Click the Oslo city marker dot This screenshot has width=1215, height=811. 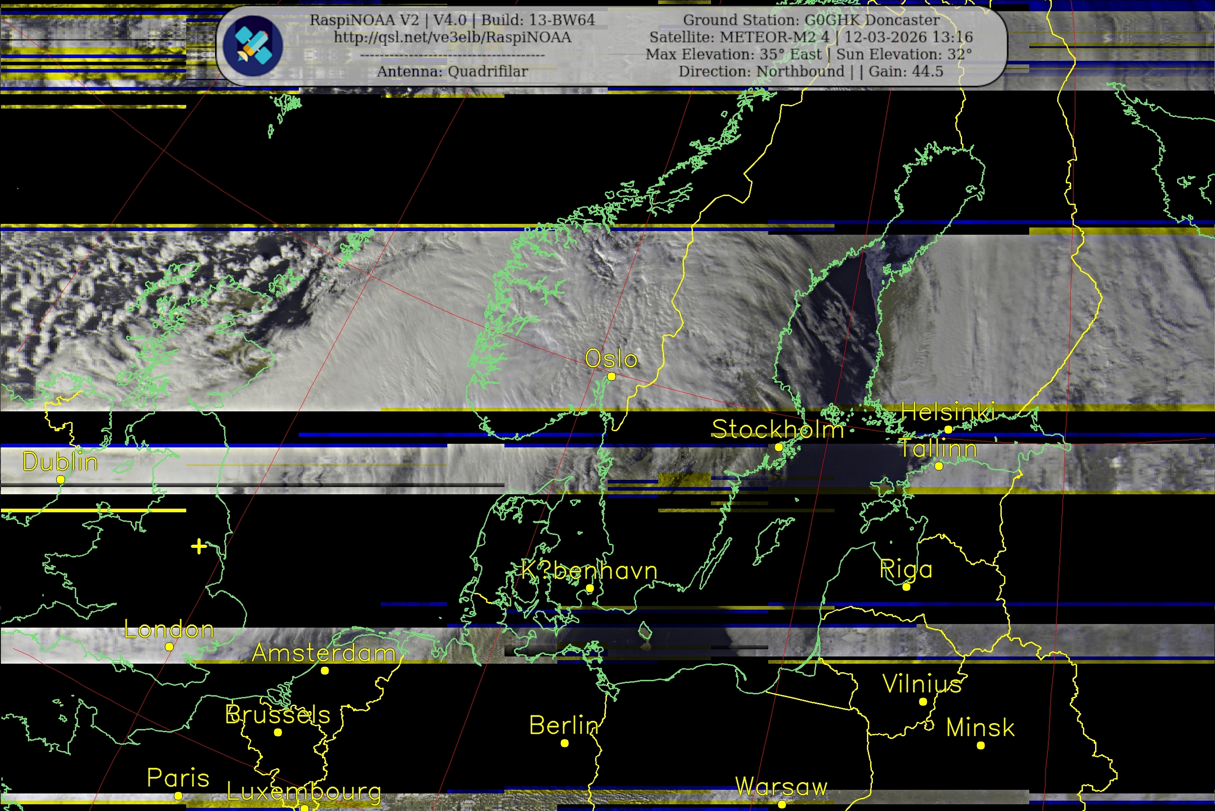(x=611, y=377)
